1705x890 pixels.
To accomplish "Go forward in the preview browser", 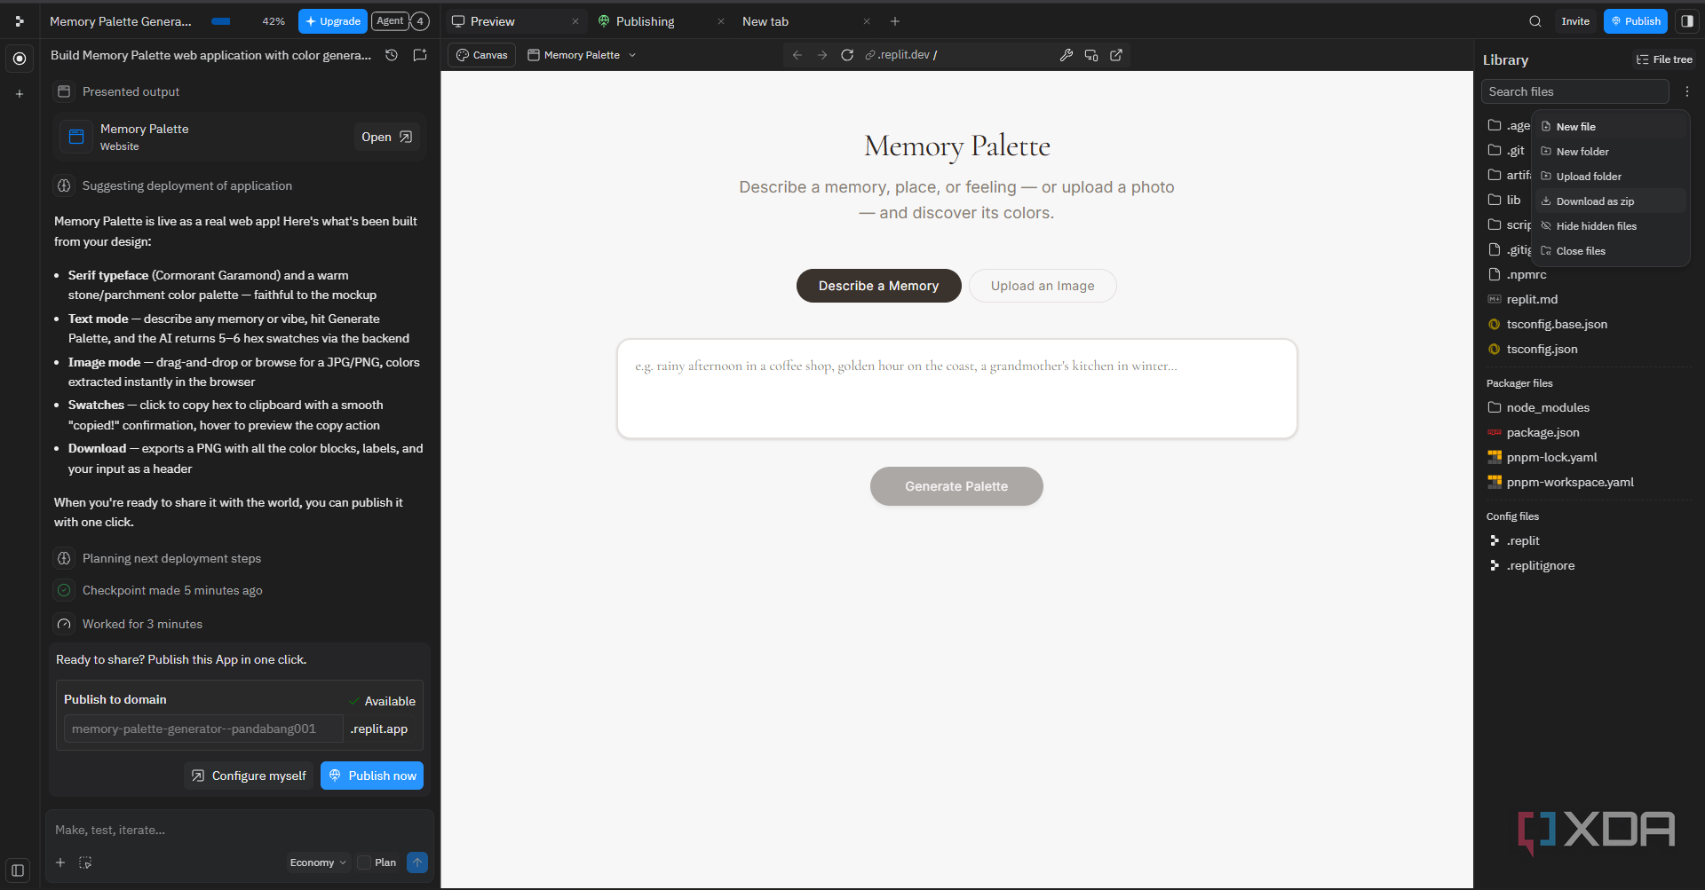I will [x=822, y=55].
